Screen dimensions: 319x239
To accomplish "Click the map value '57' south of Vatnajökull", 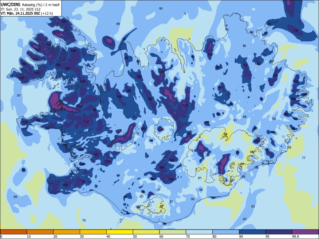I will click(232, 180).
